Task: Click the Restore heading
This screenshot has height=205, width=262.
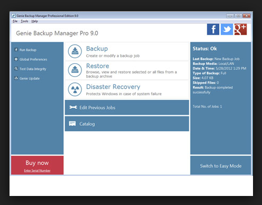Action: click(x=97, y=66)
